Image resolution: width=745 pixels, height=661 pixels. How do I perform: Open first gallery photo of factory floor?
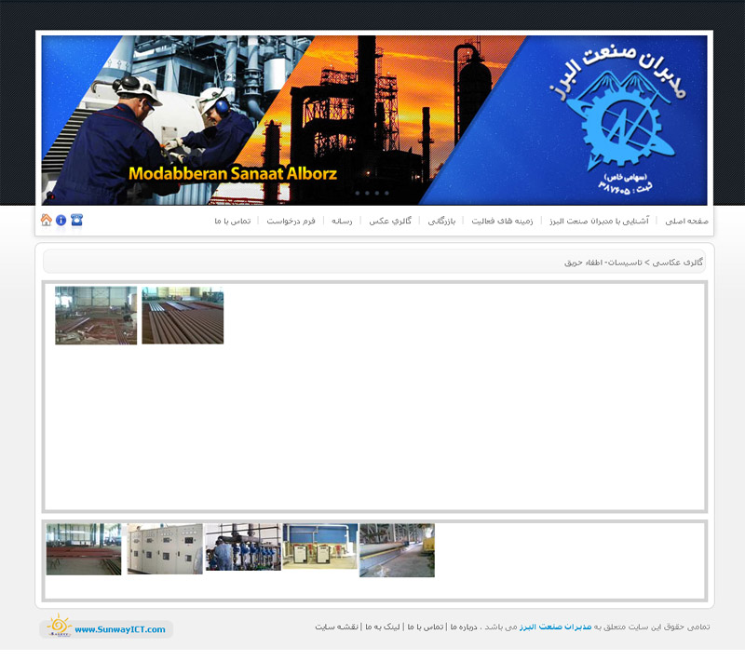click(x=96, y=316)
